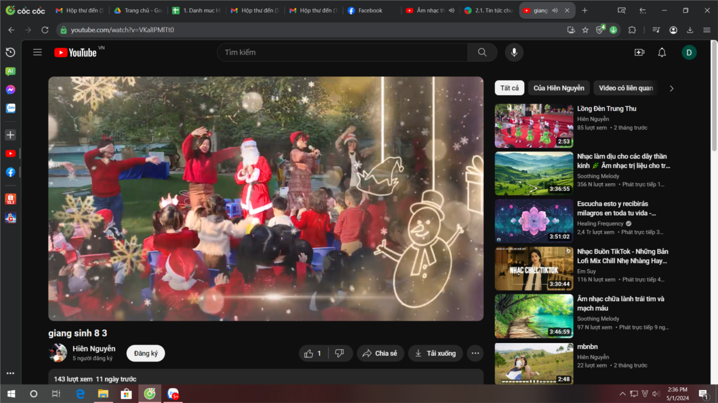
Task: Like the video with thumbs up
Action: [x=313, y=353]
